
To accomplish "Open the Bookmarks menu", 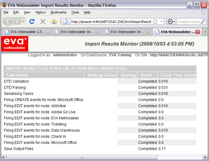I will tap(58, 12).
